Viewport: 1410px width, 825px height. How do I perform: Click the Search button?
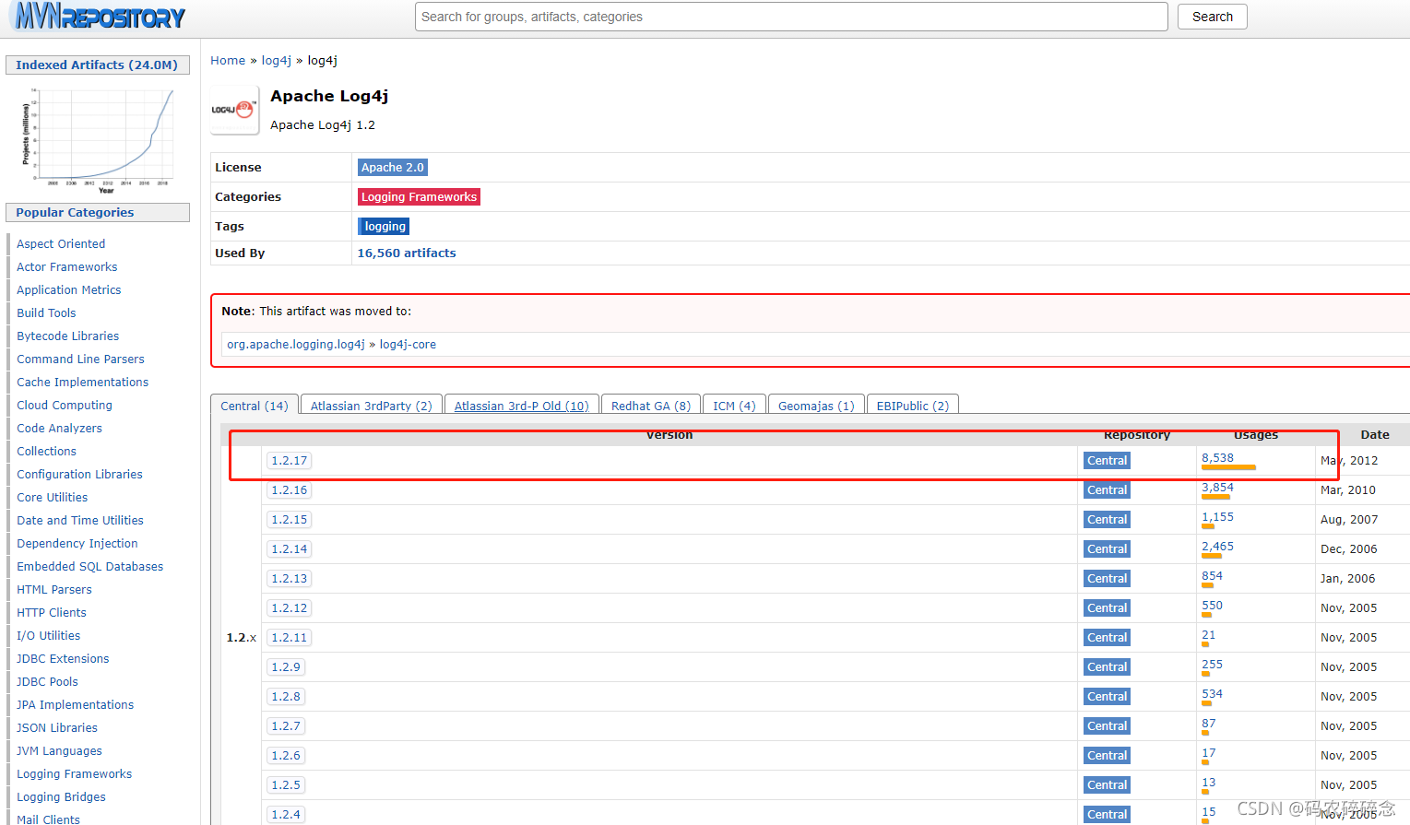1212,17
